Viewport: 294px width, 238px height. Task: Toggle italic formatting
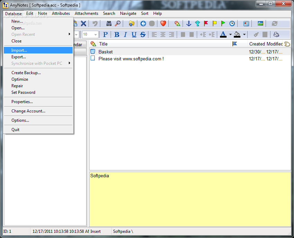click(x=125, y=34)
